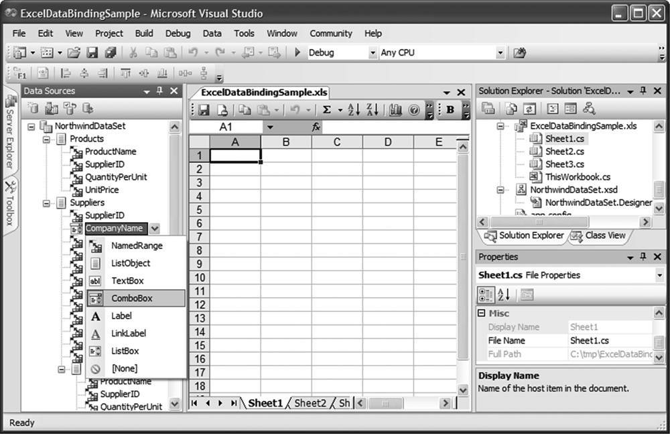Choose [None] from the control list
This screenshot has height=434, width=670.
click(136, 368)
